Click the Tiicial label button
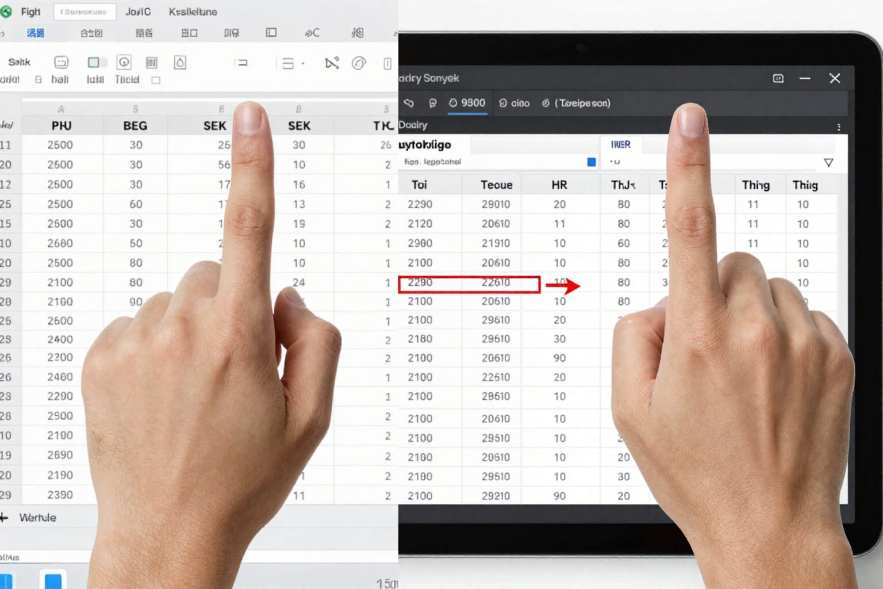This screenshot has height=589, width=883. 127,79
